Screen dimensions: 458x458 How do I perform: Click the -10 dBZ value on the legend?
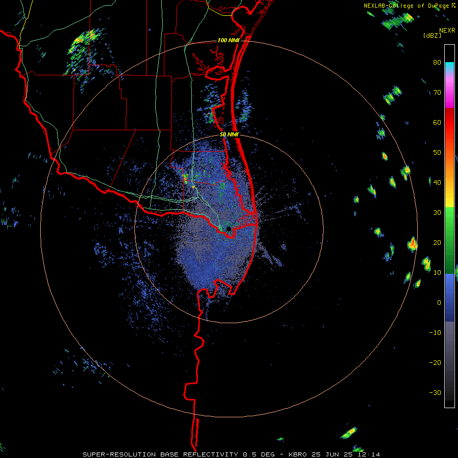(x=435, y=332)
